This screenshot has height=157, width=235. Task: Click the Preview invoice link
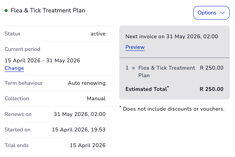click(135, 47)
